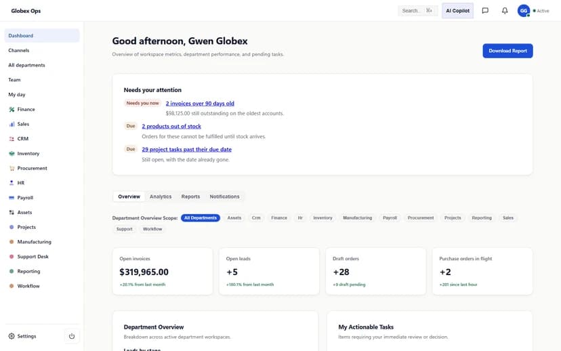Click the Reporting dot icon
Viewport: 561px width, 351px height.
click(12, 271)
